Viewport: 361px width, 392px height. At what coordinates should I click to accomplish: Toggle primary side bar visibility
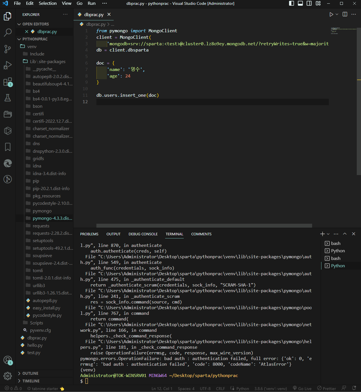(291, 3)
